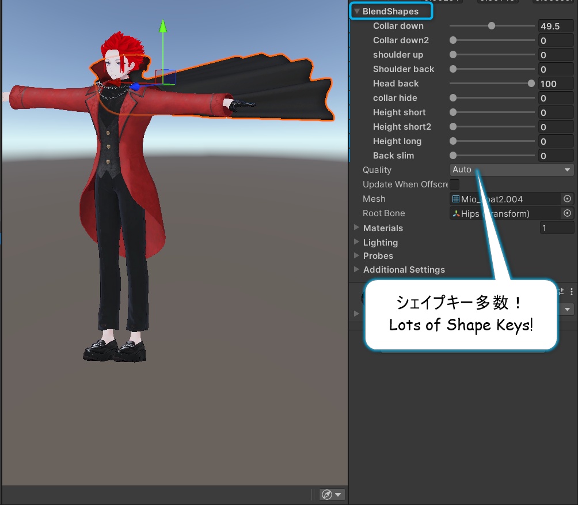Click the Shoulder back value field

(556, 69)
